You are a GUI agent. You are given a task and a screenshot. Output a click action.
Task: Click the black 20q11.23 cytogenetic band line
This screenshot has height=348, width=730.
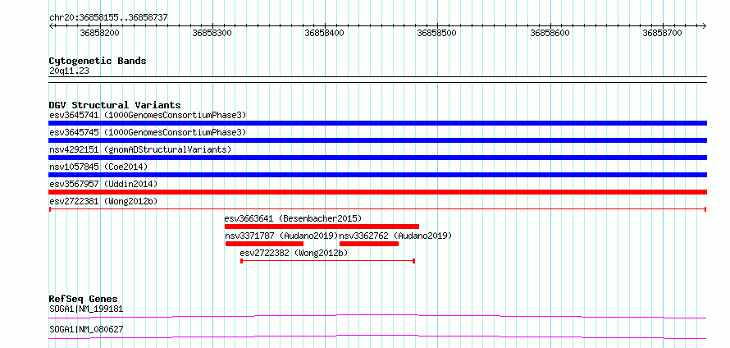coord(377,80)
